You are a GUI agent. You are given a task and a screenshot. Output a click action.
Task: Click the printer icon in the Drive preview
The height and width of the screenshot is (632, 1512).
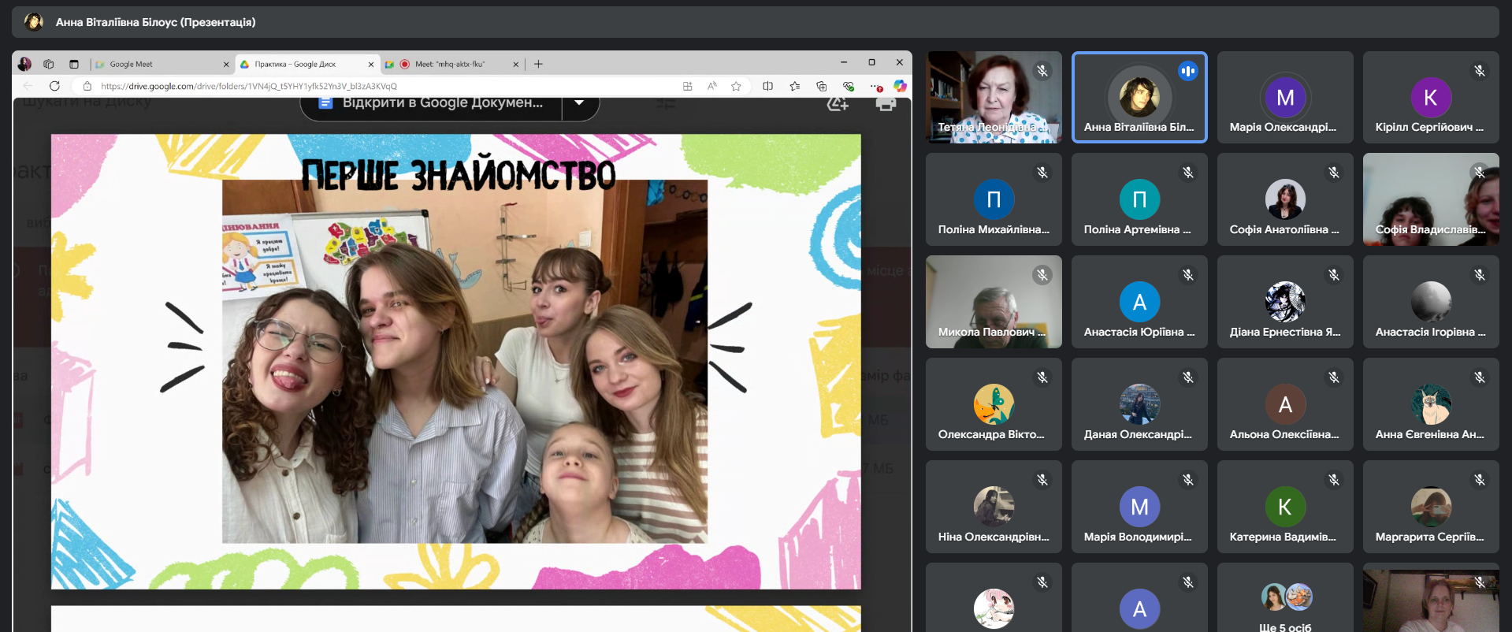(x=886, y=104)
